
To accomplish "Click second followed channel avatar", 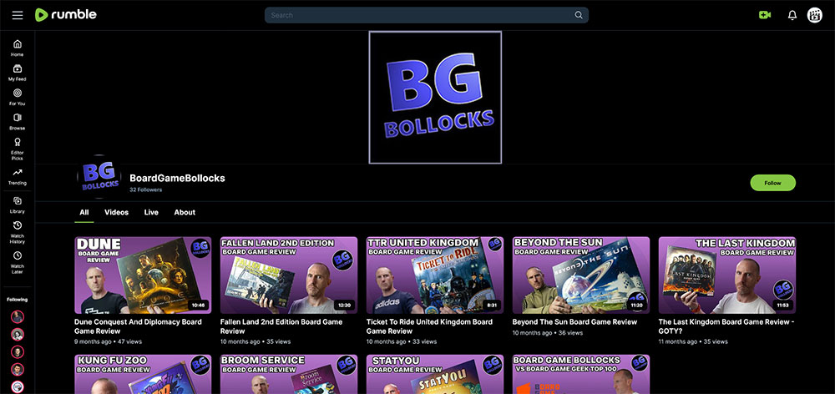I will point(18,335).
